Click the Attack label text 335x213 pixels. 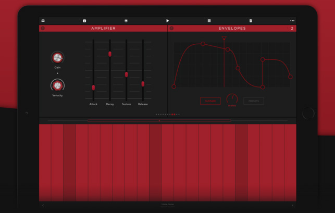click(93, 104)
